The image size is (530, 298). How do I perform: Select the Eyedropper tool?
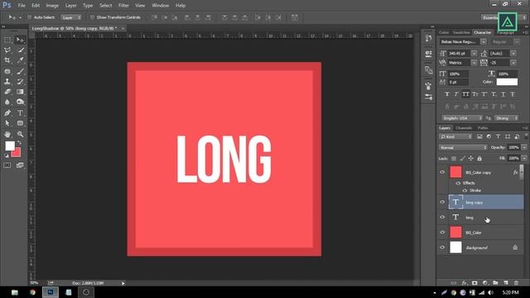coord(20,60)
